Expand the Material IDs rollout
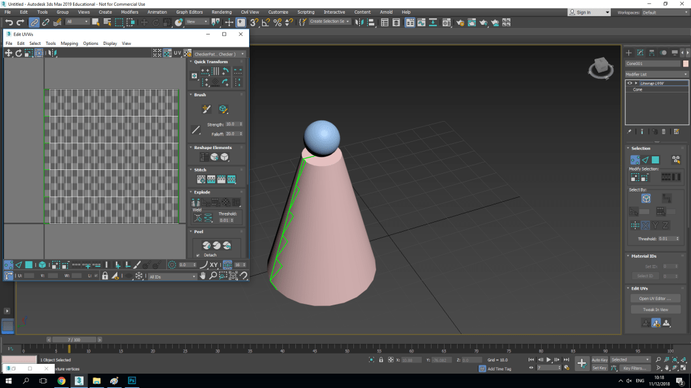The width and height of the screenshot is (691, 388). [x=645, y=256]
